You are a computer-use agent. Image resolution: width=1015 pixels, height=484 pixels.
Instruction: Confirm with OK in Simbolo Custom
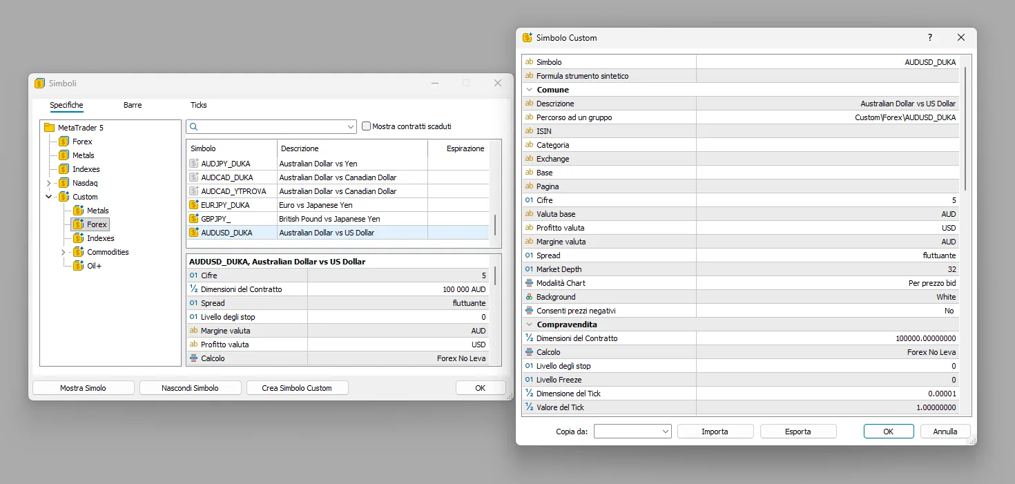(x=889, y=432)
